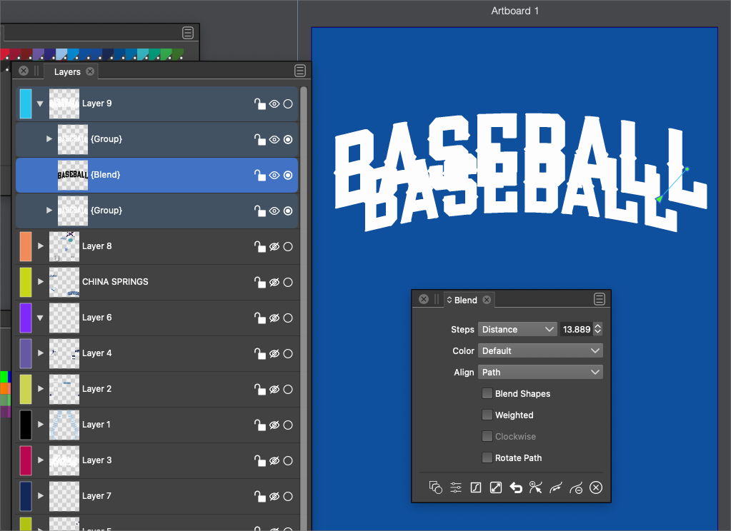
Task: Click the orange color tag of Layer 8
Action: pos(26,246)
